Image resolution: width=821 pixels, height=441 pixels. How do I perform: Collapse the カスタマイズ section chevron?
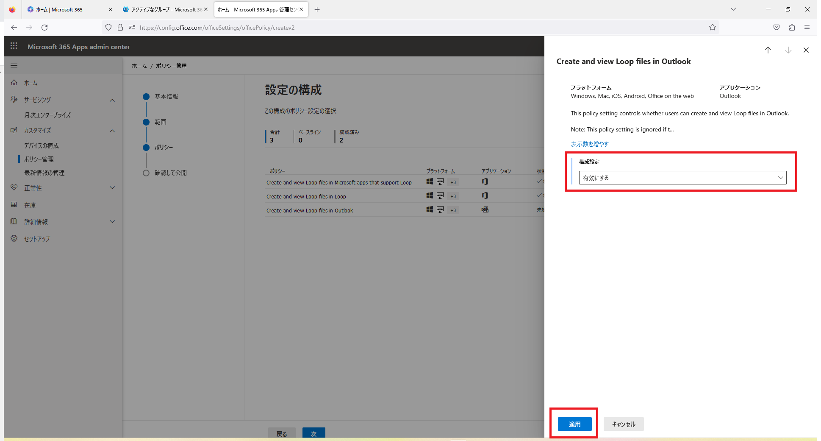point(112,131)
